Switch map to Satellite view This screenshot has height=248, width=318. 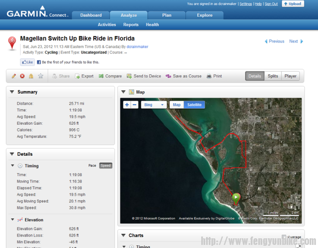(x=194, y=105)
